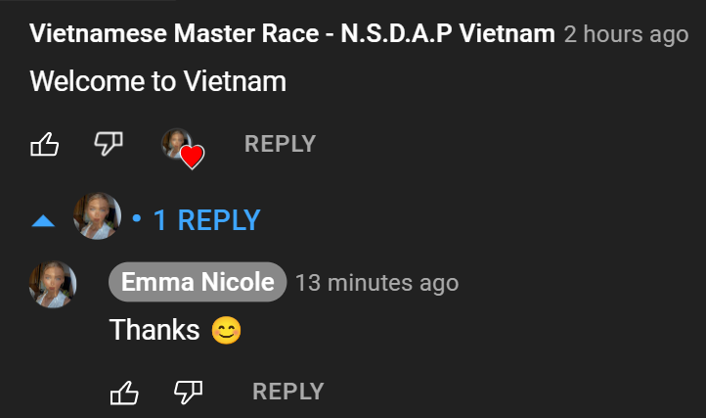Reply to the Welcome to Vietnam comment
This screenshot has width=706, height=418.
(x=280, y=144)
